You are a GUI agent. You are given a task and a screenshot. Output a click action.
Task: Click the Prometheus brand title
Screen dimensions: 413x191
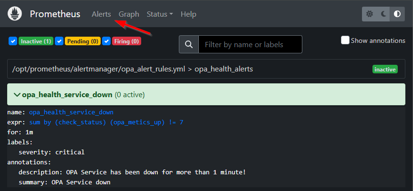[55, 14]
